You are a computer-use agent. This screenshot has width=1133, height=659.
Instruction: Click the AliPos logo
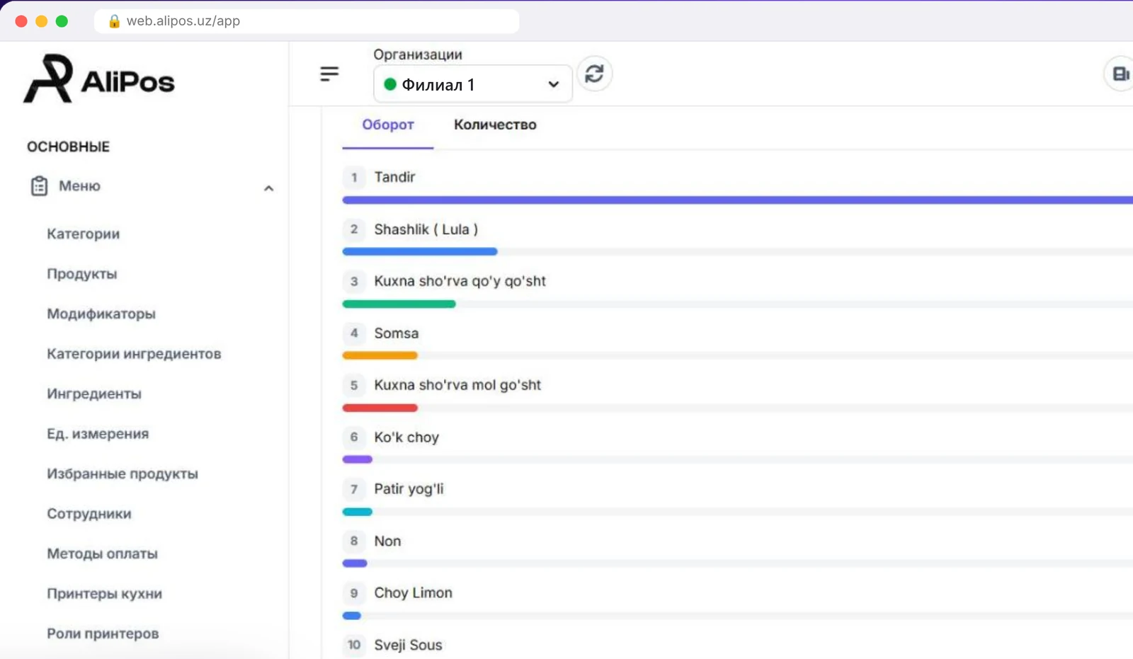99,79
